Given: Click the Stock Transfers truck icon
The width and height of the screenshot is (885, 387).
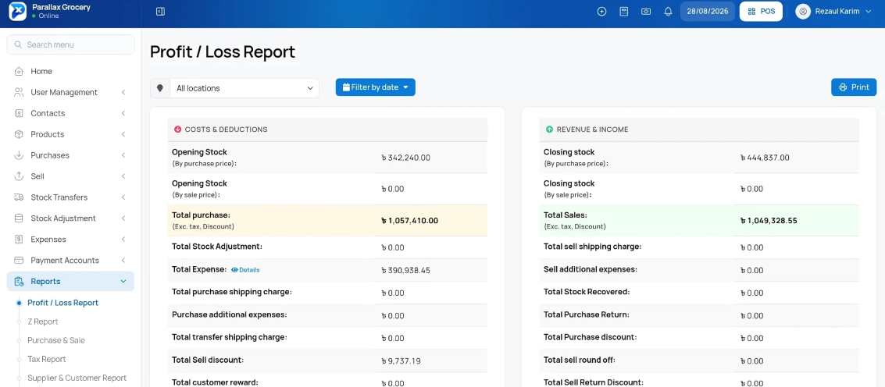Looking at the screenshot, I should (19, 197).
